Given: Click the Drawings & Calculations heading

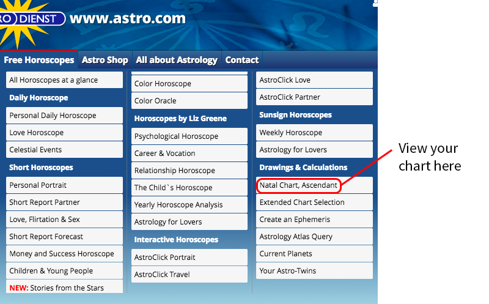Looking at the screenshot, I should tap(303, 168).
